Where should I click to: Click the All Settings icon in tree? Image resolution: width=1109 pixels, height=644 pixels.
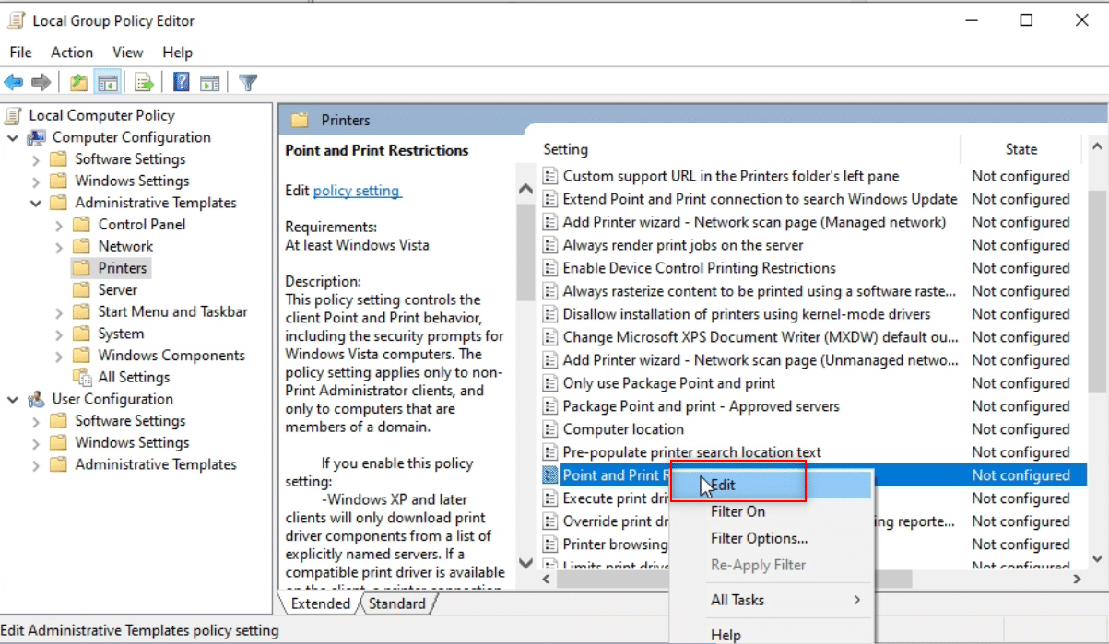tap(83, 377)
